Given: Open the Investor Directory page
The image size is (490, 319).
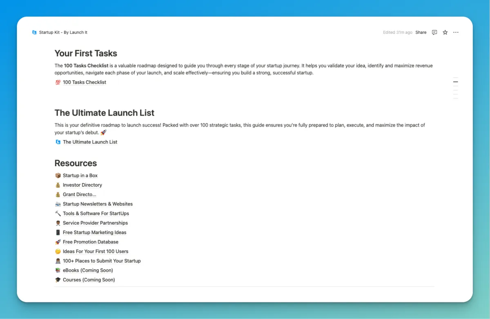Looking at the screenshot, I should click(82, 185).
